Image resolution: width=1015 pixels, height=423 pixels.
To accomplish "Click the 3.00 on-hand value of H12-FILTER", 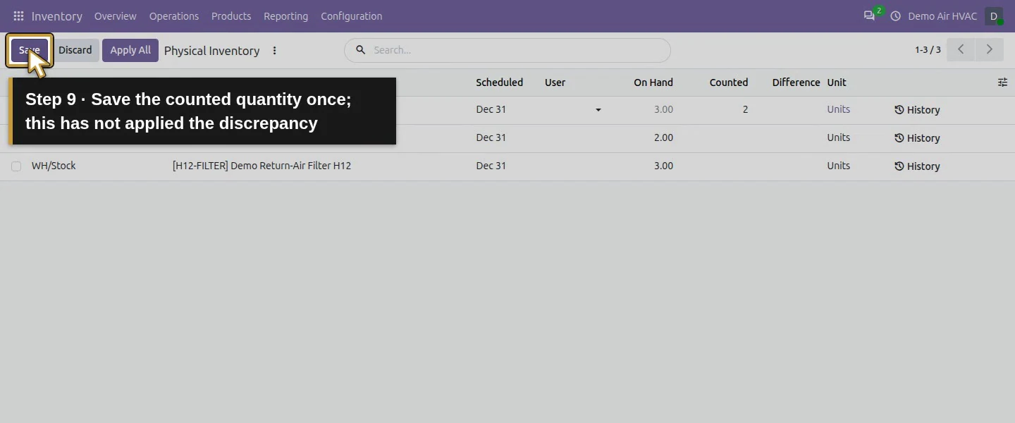I will 663,166.
